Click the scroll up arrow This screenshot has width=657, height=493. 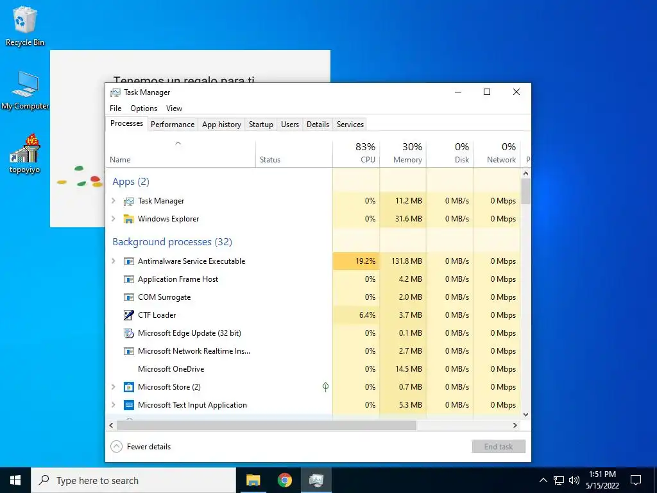(526, 173)
